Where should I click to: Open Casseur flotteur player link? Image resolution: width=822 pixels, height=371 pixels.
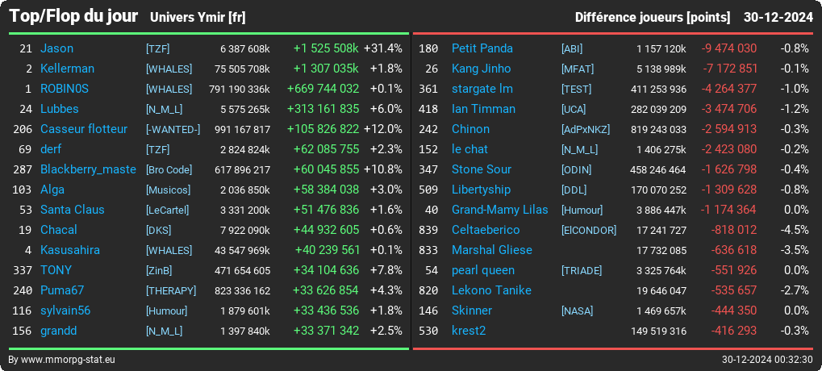tap(84, 129)
